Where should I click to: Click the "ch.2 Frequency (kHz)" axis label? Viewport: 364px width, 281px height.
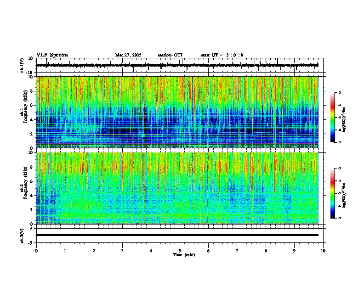tap(23, 182)
